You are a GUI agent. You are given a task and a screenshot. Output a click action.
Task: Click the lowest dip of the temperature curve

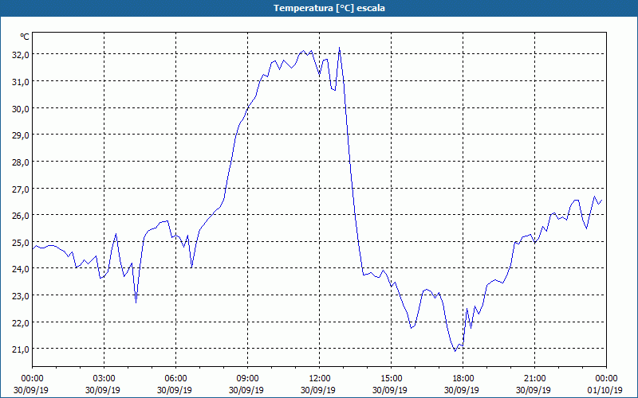click(455, 350)
